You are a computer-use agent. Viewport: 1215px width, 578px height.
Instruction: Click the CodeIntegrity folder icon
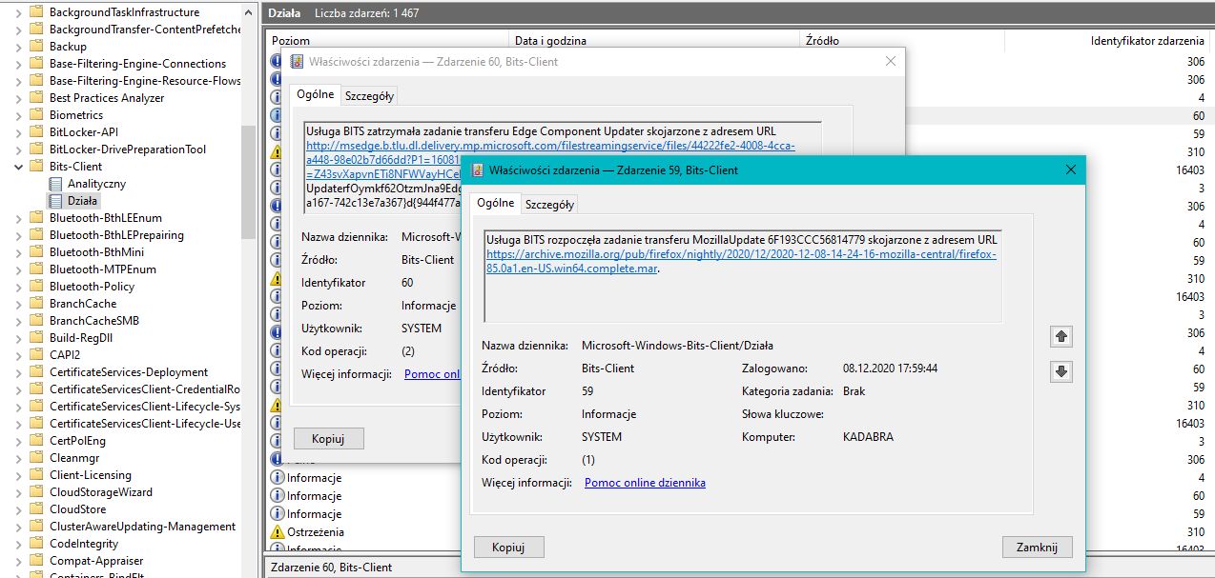point(36,544)
